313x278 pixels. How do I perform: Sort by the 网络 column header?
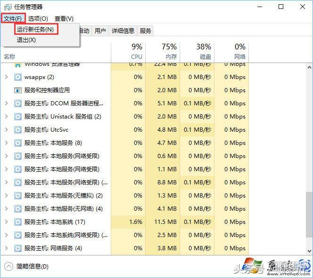click(231, 52)
